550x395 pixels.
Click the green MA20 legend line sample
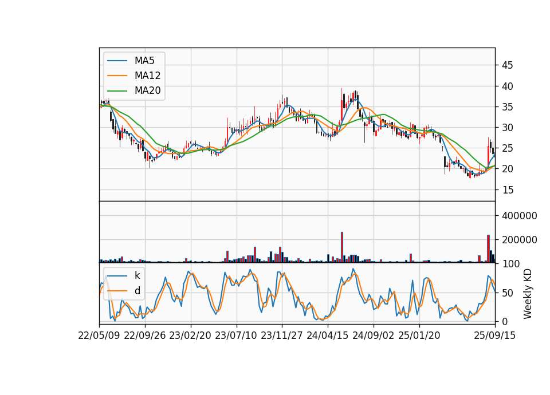[117, 91]
